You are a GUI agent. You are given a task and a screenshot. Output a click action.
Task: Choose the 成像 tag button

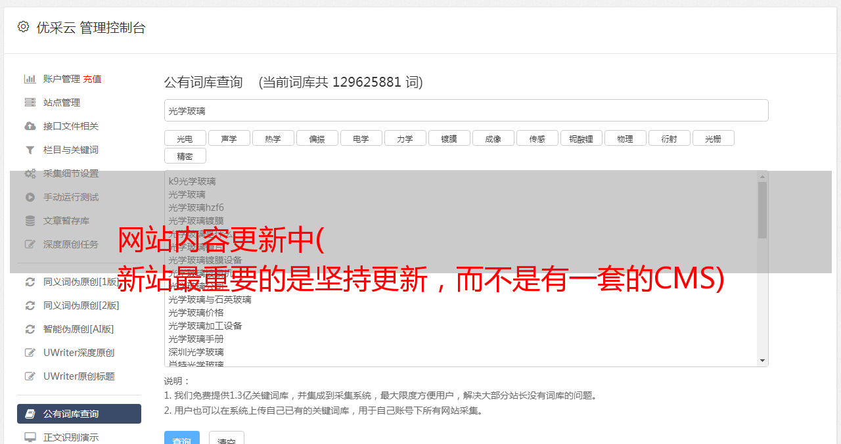tap(493, 138)
